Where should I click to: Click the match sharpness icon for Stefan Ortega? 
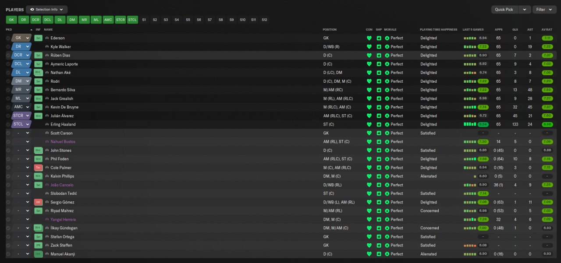379,237
